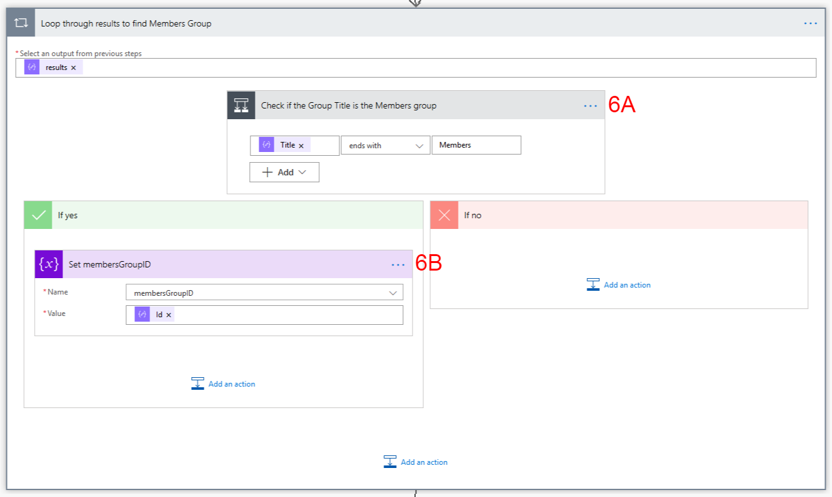832x497 pixels.
Task: Click the dynamic content icon on results token
Action: [32, 67]
